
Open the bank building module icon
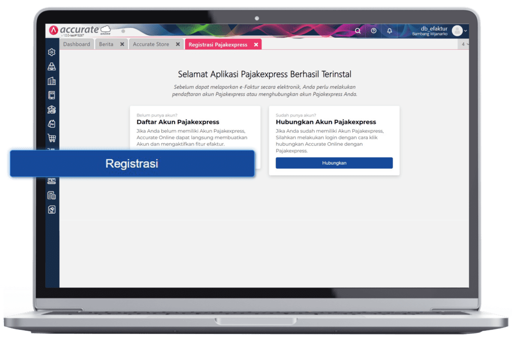pos(51,109)
